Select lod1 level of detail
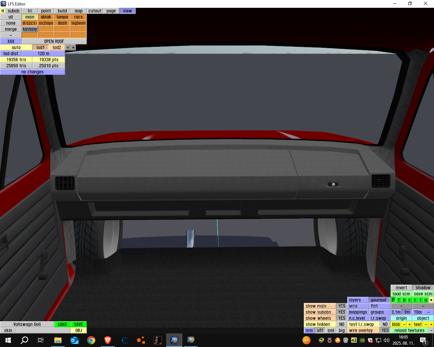This screenshot has width=434, height=347. 41,47
